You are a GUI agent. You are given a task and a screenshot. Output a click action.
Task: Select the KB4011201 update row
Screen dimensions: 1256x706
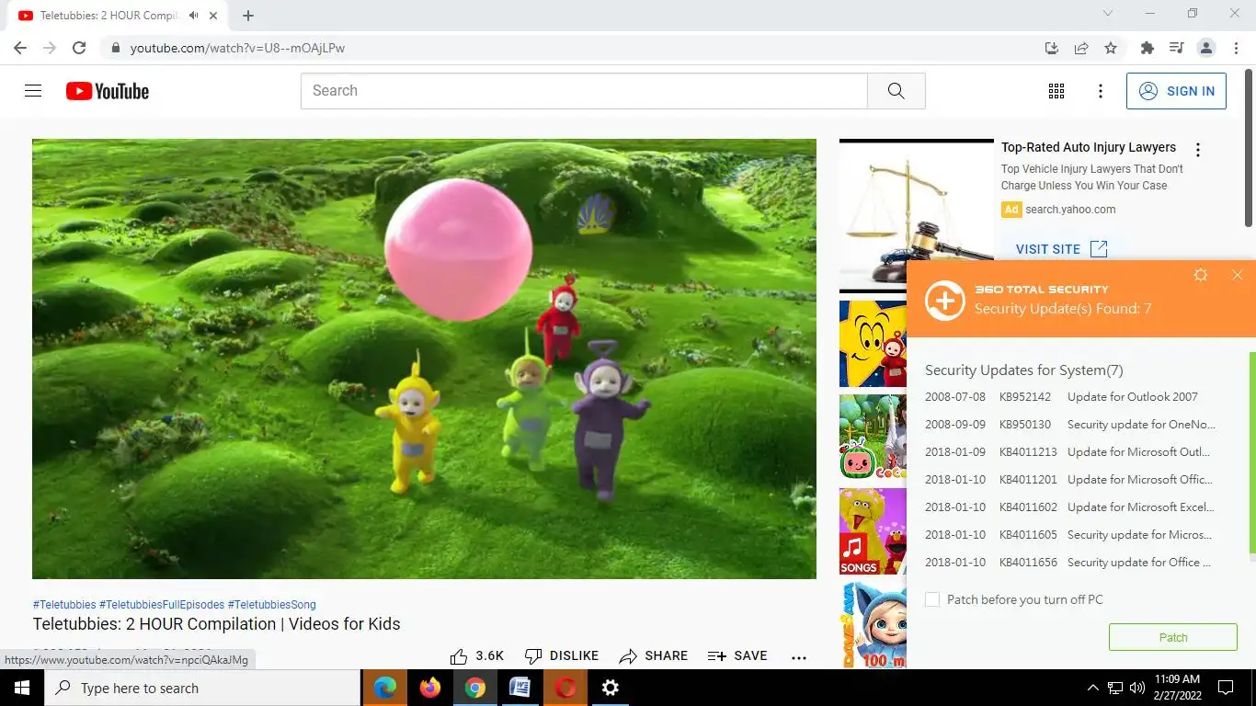tap(1071, 480)
